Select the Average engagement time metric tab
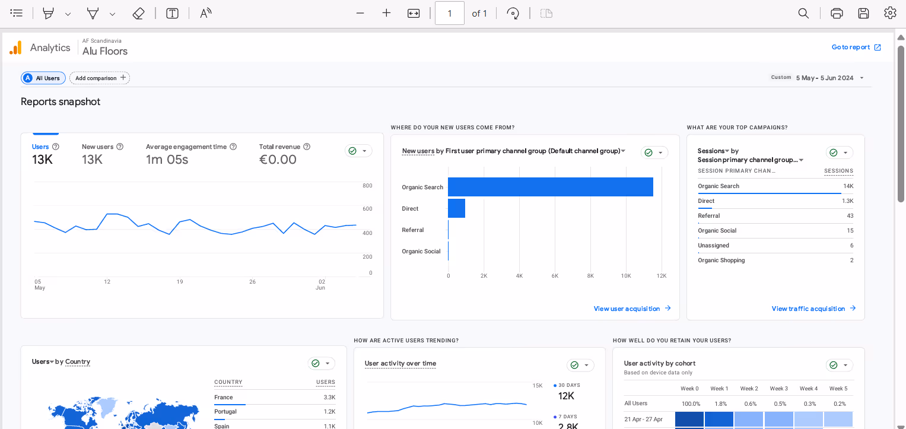 [191, 153]
